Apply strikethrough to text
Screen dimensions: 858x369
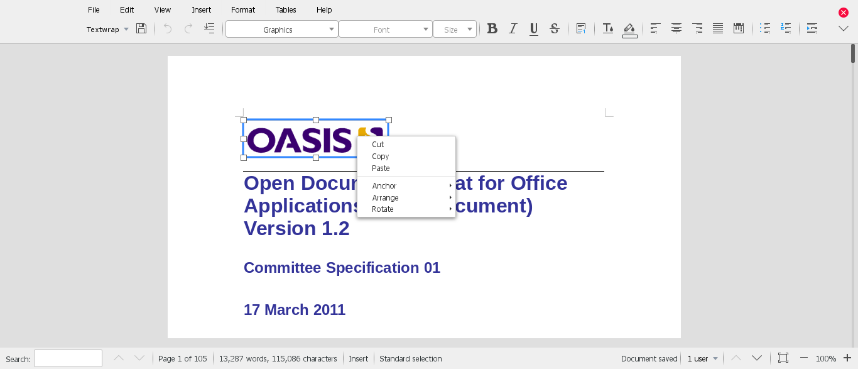[554, 29]
